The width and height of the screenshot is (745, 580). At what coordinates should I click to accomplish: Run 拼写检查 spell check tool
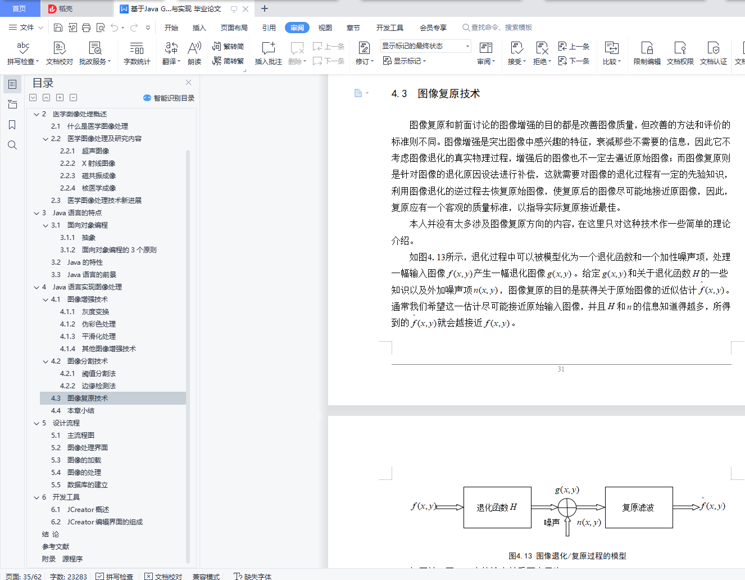click(23, 53)
